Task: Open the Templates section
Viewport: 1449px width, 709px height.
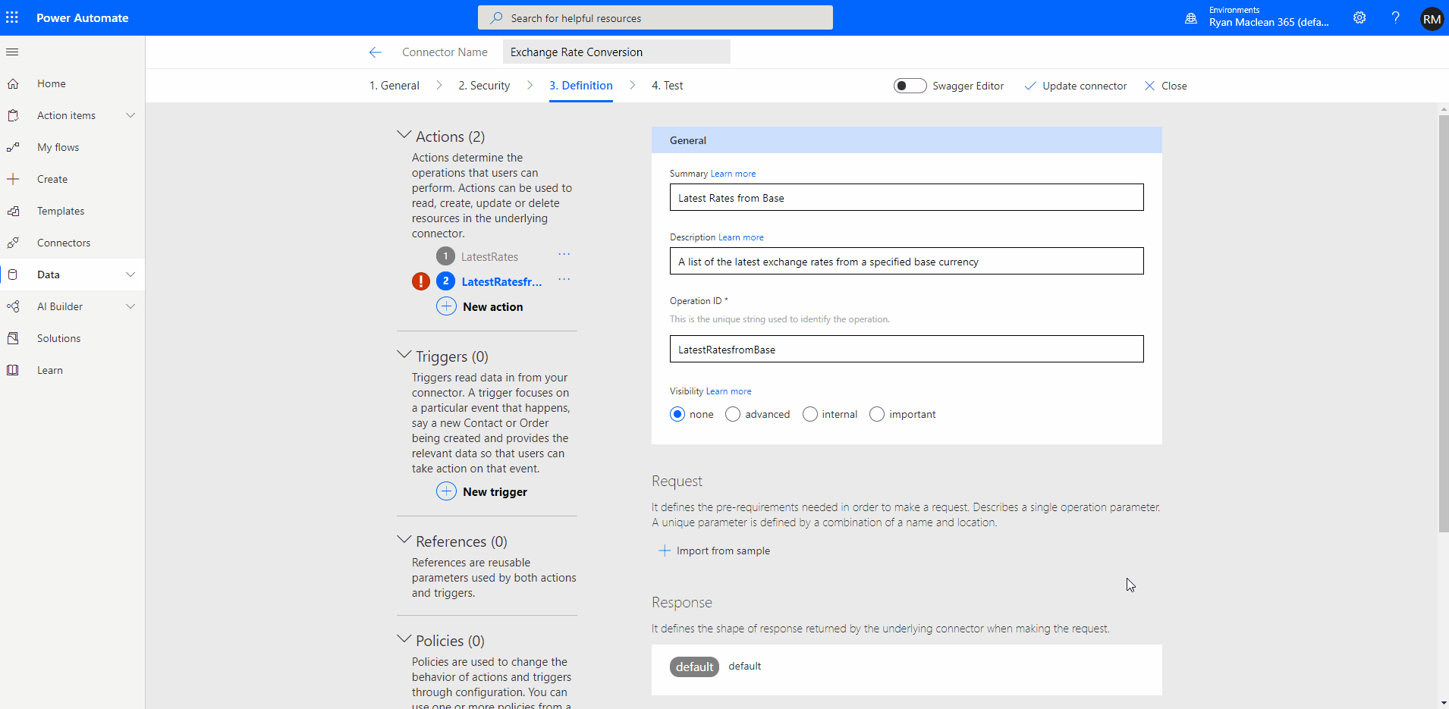Action: pos(60,210)
